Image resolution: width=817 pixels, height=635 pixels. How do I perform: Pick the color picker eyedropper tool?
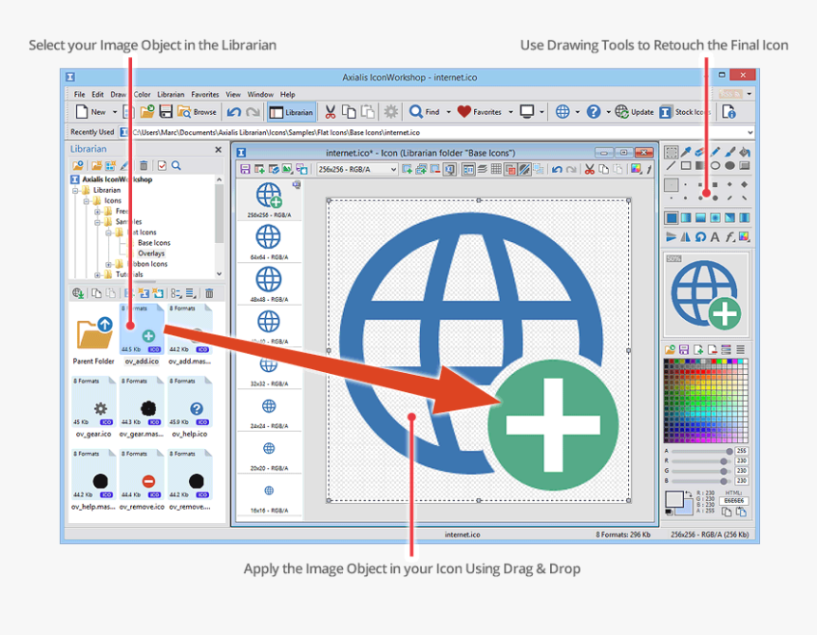(686, 152)
